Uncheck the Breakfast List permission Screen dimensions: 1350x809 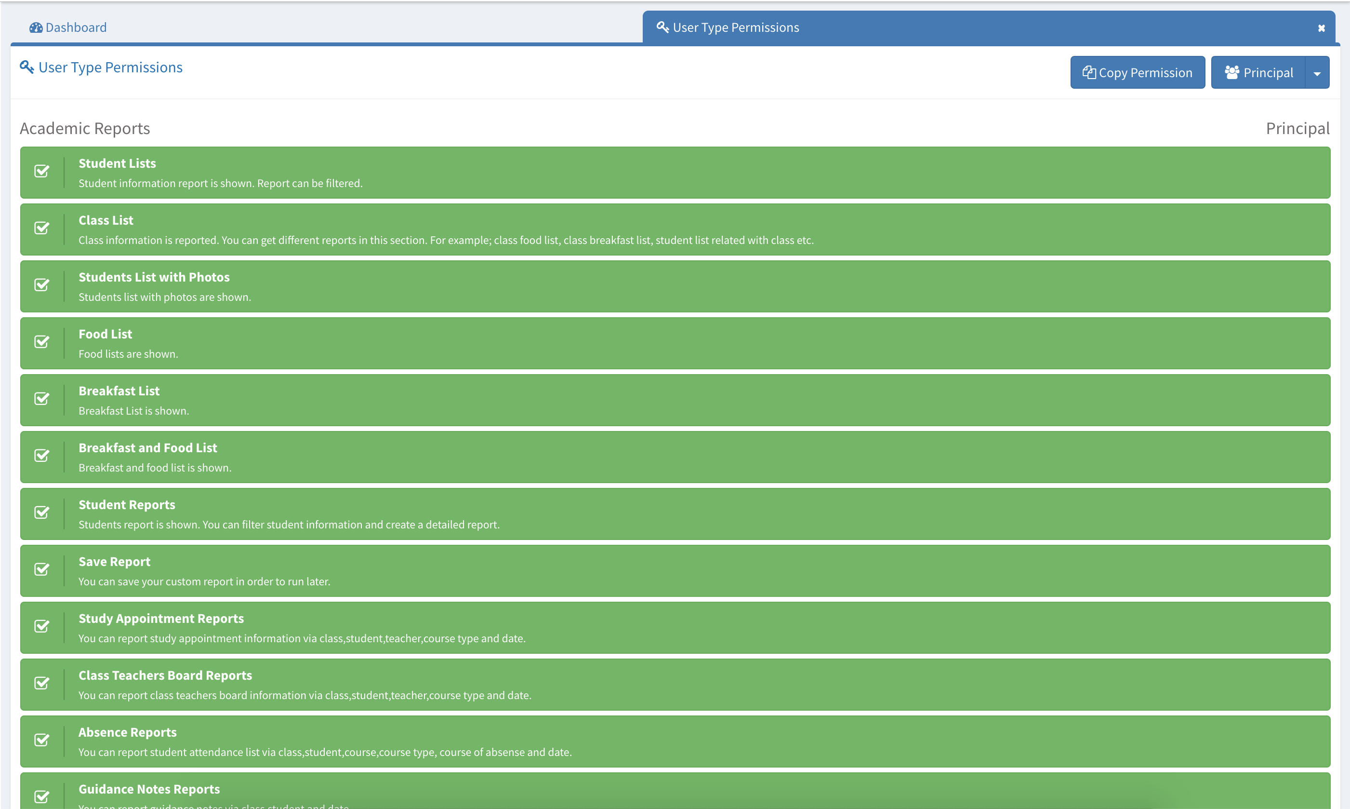tap(42, 399)
